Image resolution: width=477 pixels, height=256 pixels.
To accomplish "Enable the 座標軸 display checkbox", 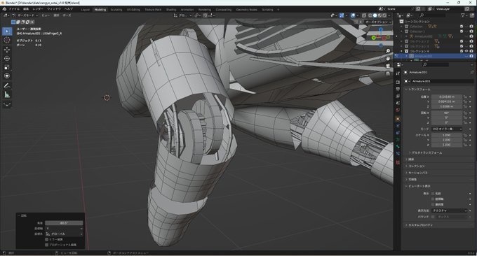I will tap(433, 199).
